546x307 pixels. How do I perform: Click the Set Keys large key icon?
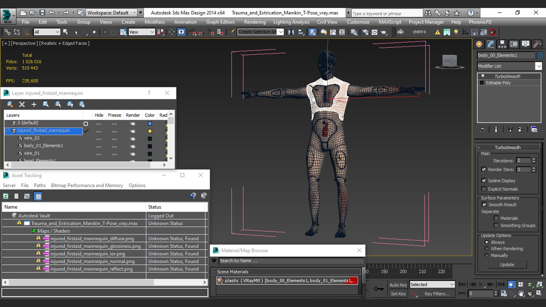click(379, 289)
